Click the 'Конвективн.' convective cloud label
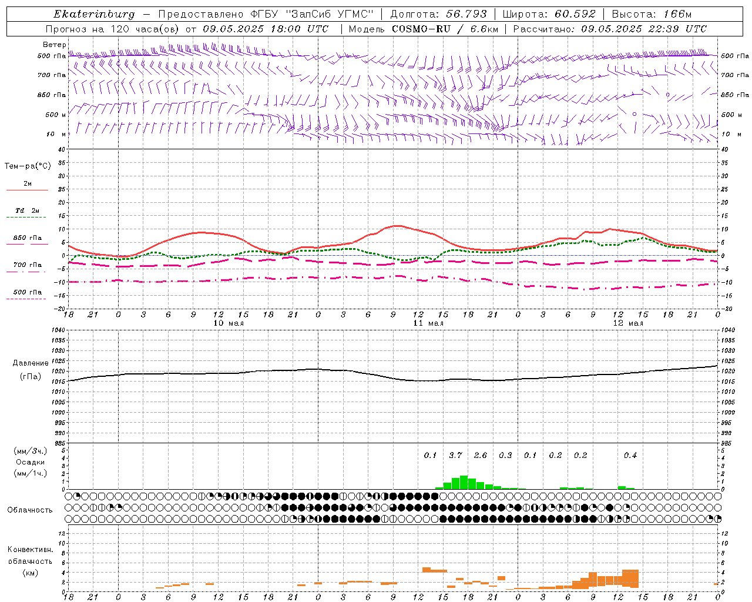The height and width of the screenshot is (602, 752). [30, 550]
